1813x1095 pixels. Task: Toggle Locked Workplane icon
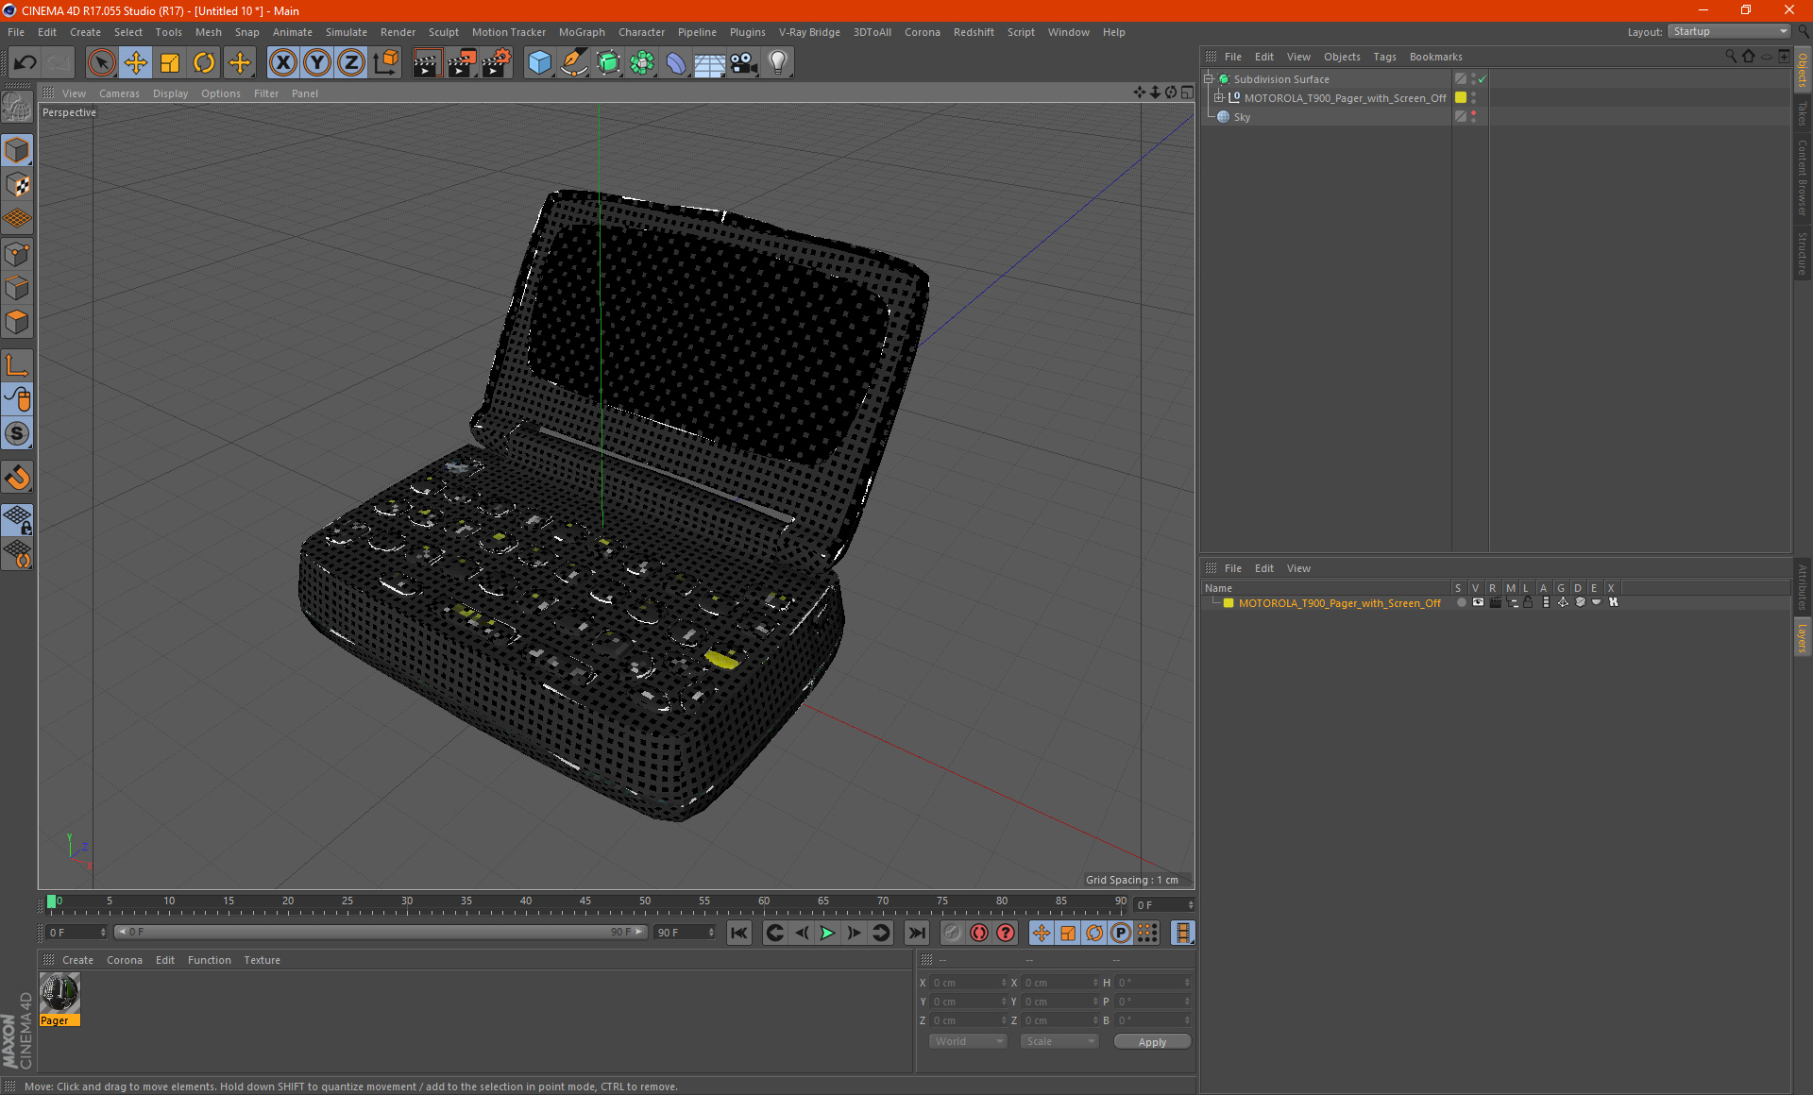tap(17, 519)
